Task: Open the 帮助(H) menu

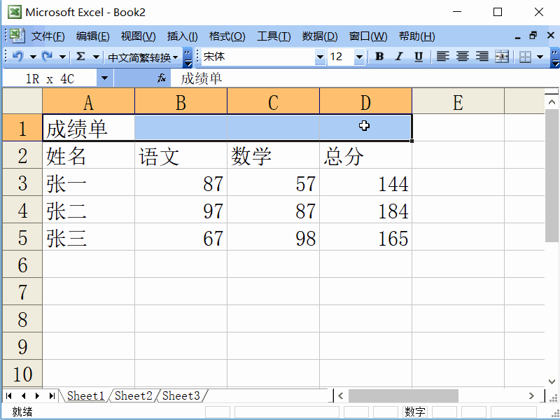Action: [x=416, y=36]
